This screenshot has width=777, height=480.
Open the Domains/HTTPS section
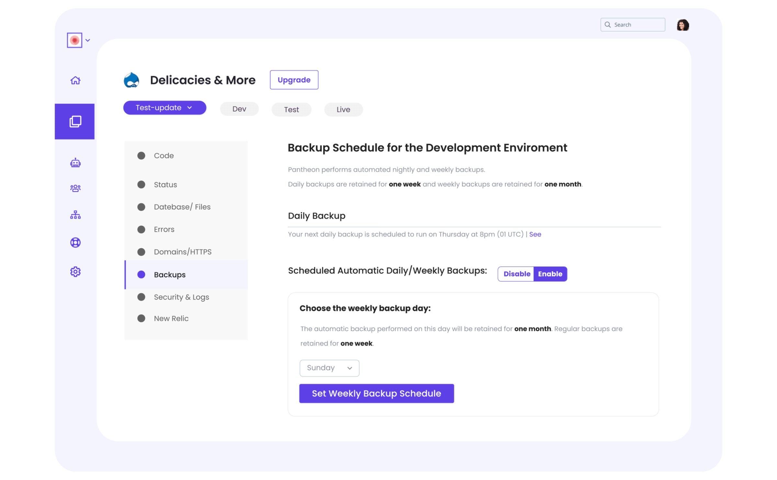coord(186,252)
